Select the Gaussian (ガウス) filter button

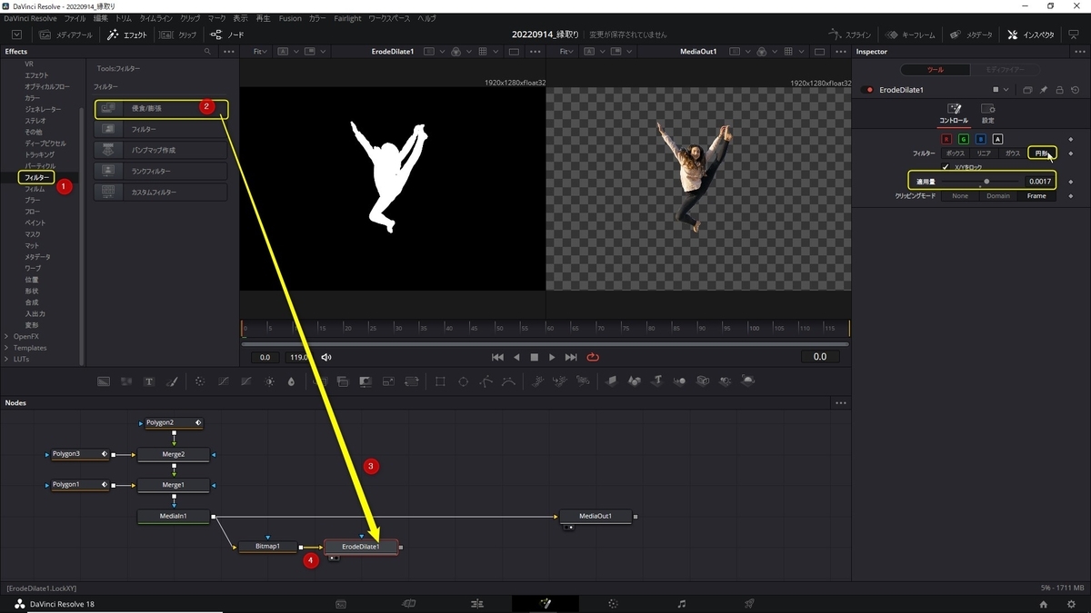click(1012, 153)
